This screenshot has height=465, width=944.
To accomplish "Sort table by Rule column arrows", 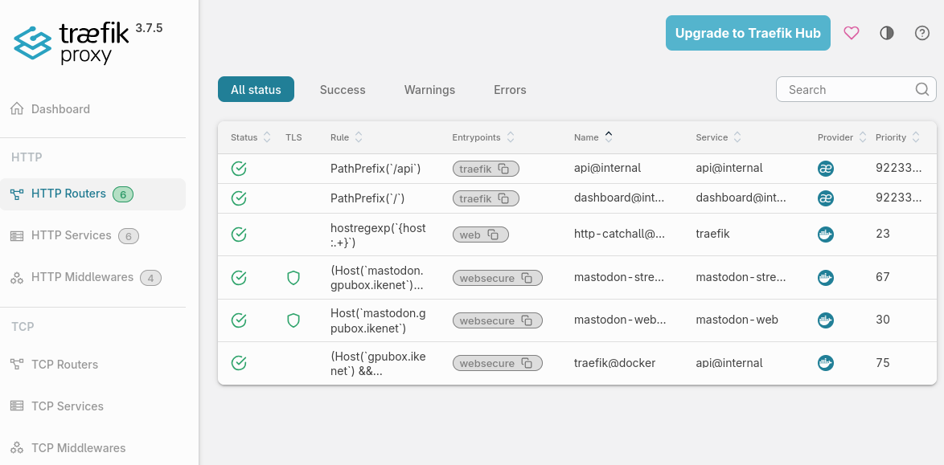I will (x=358, y=137).
